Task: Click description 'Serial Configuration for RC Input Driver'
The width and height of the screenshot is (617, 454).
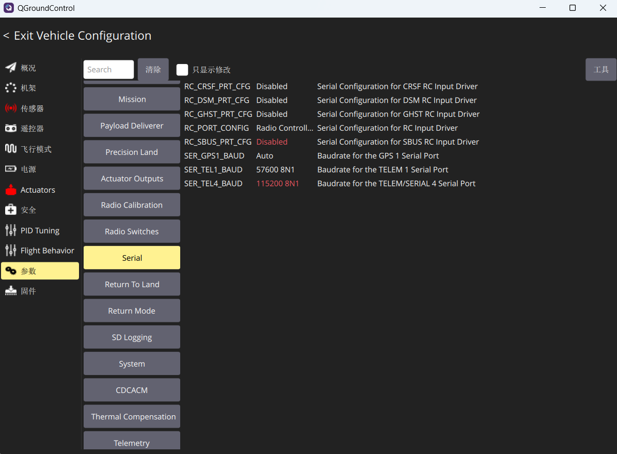Action: 387,128
